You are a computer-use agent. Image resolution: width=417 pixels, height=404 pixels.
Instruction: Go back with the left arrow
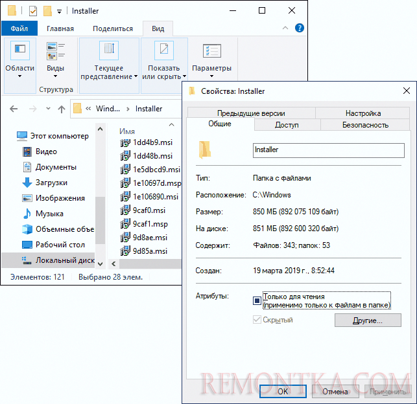(14, 109)
